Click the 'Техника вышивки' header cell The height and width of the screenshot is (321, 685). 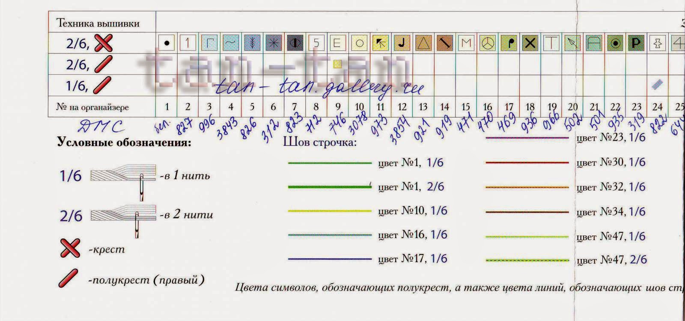(101, 22)
